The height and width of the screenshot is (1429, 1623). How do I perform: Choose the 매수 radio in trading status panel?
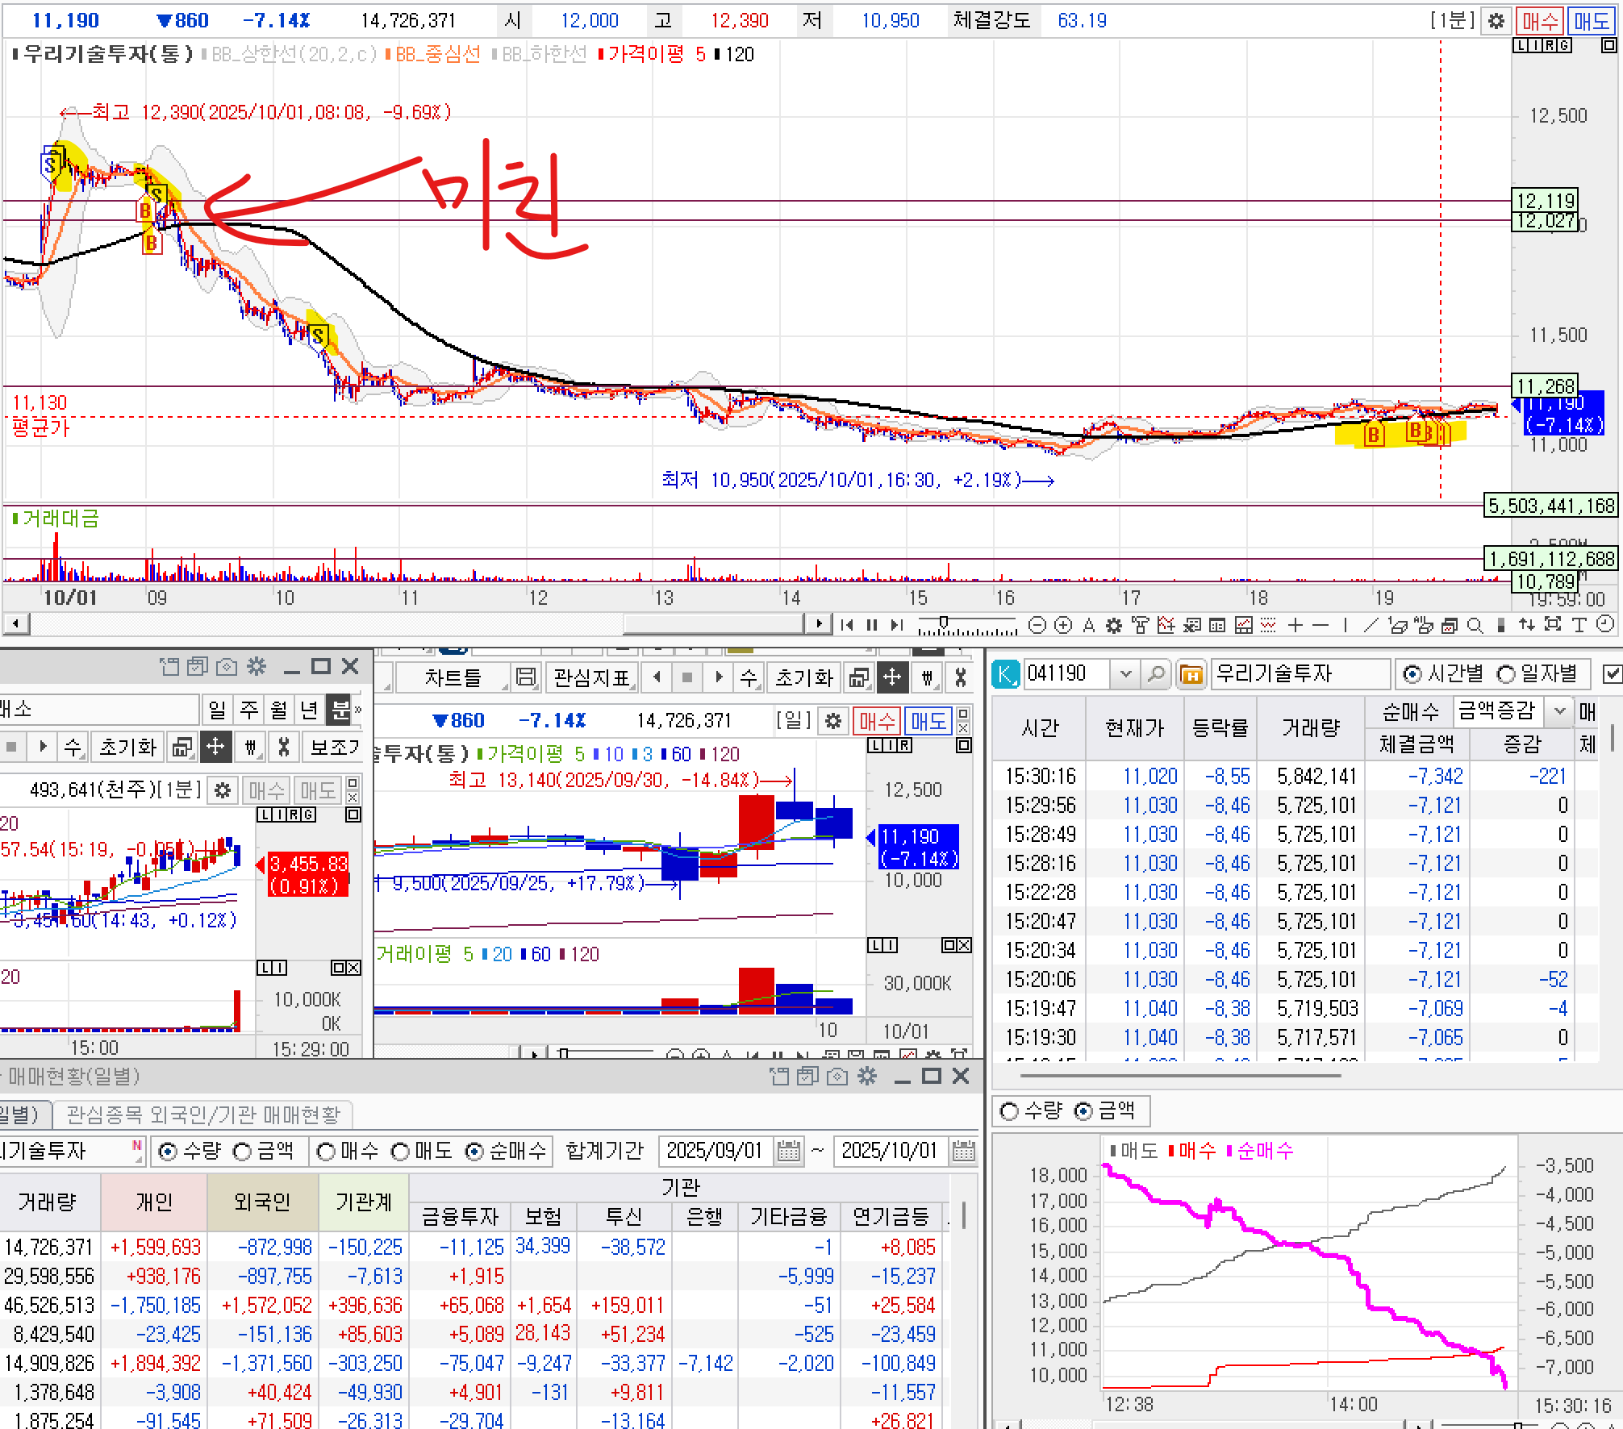[x=327, y=1152]
